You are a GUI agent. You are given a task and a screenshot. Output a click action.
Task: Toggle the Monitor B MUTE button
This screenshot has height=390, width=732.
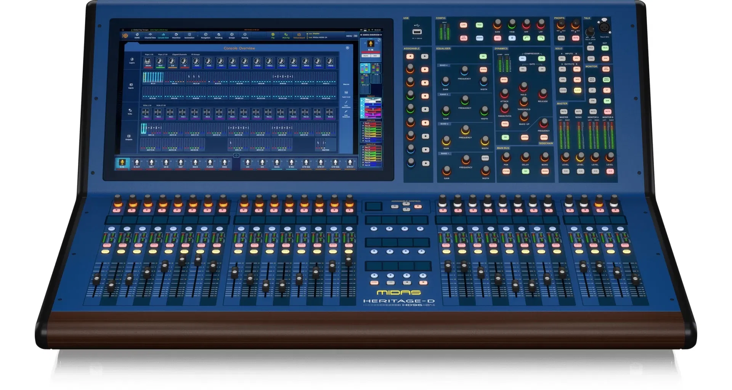608,112
